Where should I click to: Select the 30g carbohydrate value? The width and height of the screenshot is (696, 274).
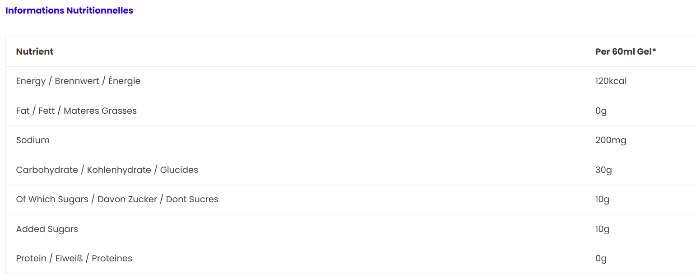(x=603, y=170)
